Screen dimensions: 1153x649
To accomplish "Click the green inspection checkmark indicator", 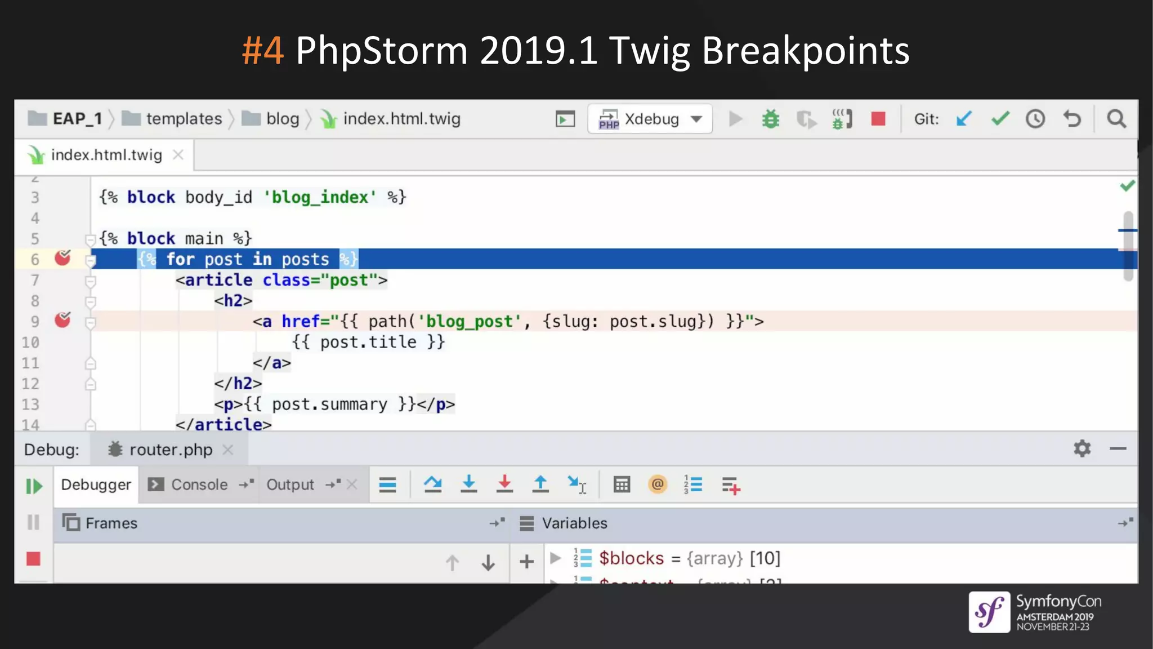I will (x=1127, y=186).
